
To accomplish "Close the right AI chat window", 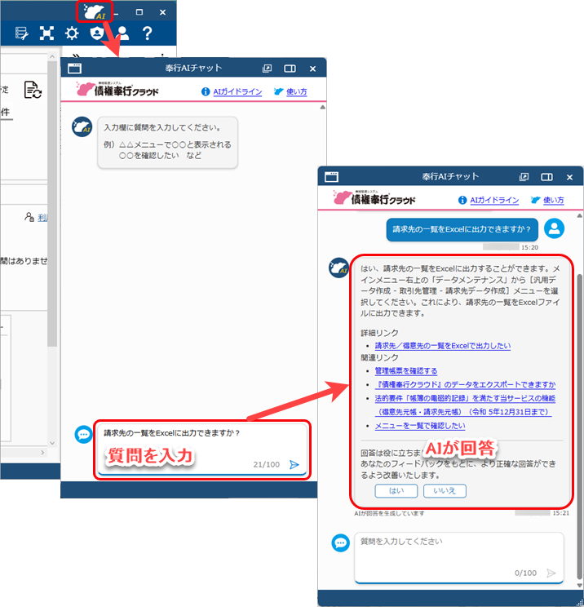I will tap(569, 177).
